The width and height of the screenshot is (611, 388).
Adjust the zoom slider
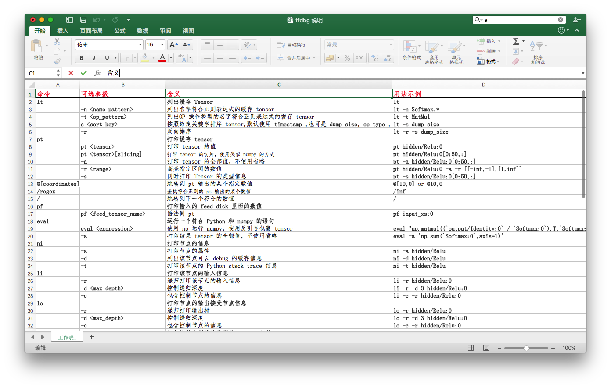click(526, 348)
